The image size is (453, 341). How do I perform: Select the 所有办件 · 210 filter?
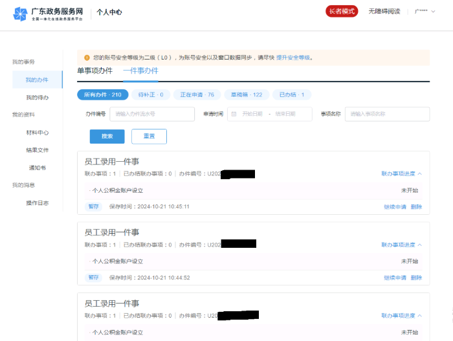click(102, 94)
